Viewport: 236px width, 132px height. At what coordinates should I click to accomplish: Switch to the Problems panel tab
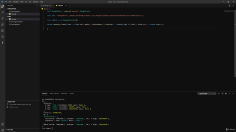[64, 93]
